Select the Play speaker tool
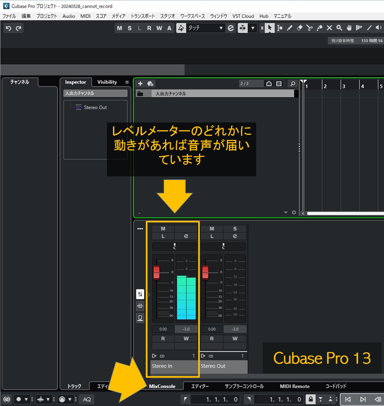The image size is (384, 406). pos(379,28)
